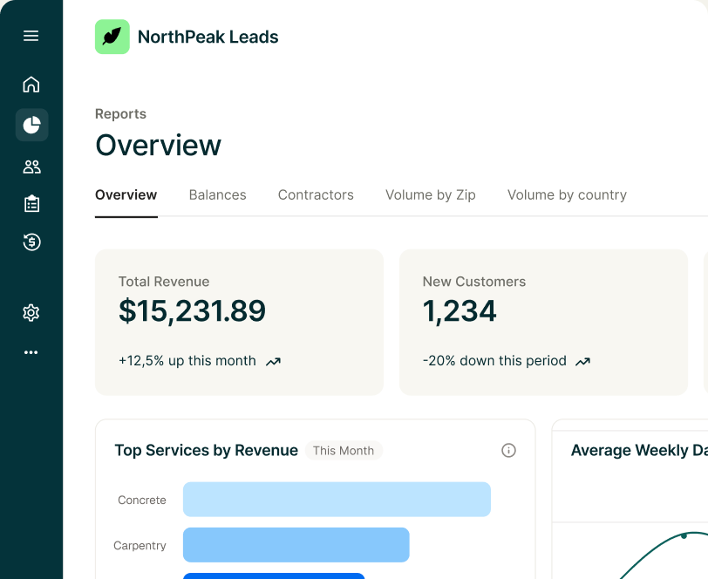708x579 pixels.
Task: Switch to the Contractors tab
Action: (316, 194)
